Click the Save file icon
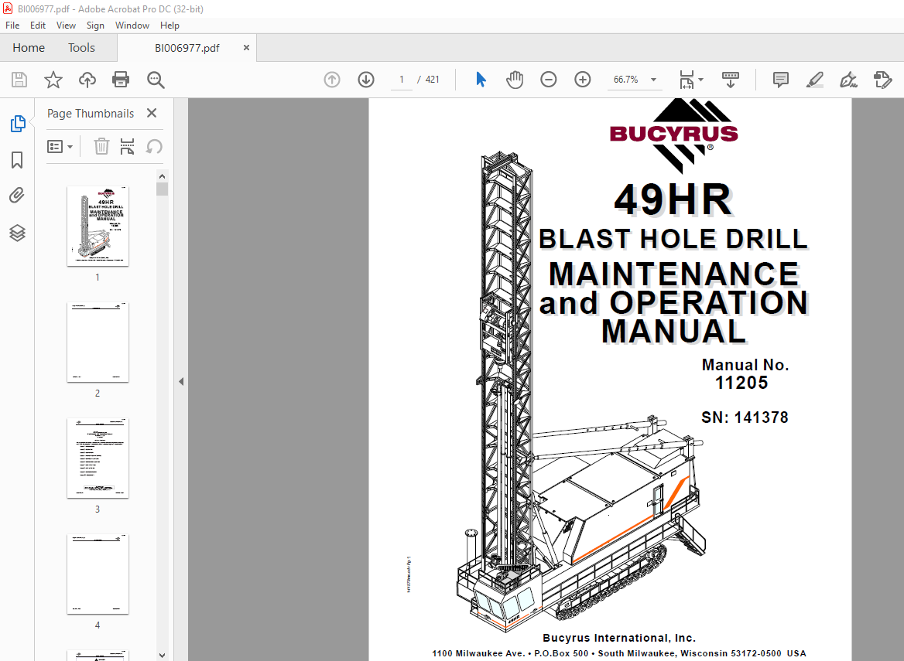The height and width of the screenshot is (661, 904). click(x=19, y=80)
